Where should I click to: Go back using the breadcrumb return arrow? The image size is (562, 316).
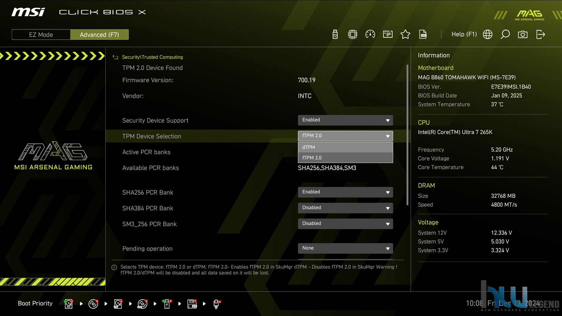coord(115,57)
